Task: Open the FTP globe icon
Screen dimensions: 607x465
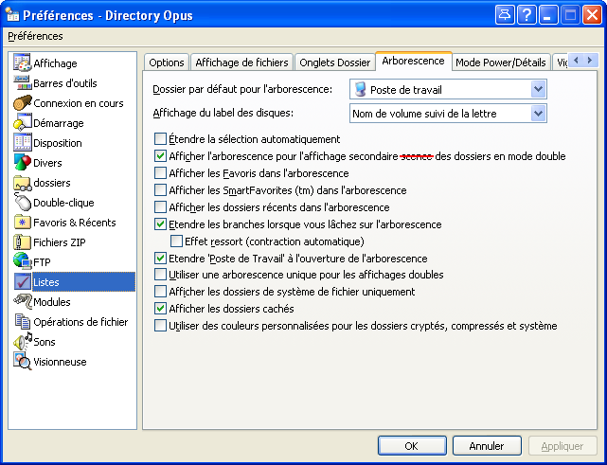Action: click(22, 261)
